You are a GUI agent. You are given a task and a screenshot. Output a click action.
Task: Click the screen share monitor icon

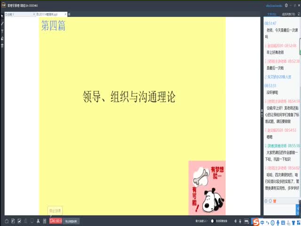[32, 221]
